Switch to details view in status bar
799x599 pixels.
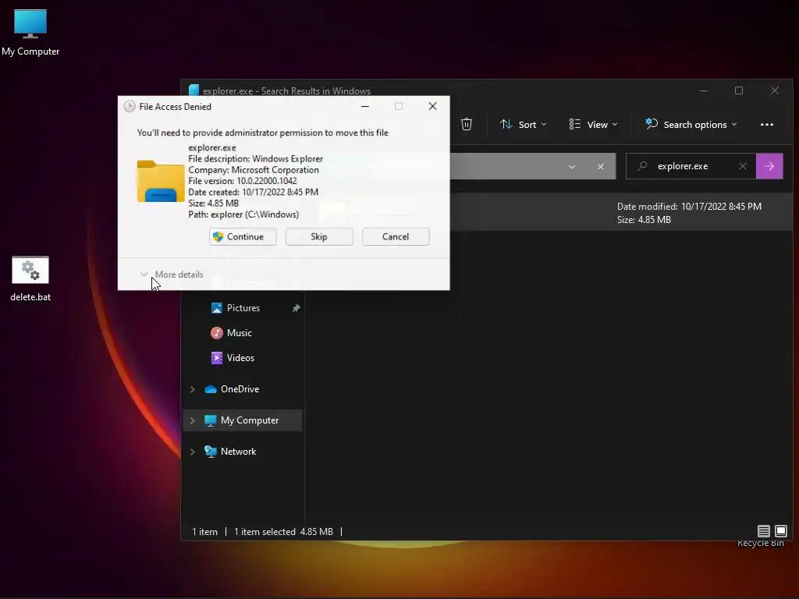click(763, 531)
